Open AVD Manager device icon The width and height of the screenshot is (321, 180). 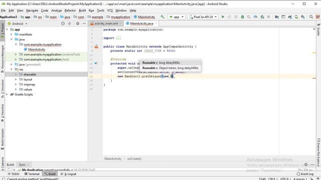pos(296,17)
